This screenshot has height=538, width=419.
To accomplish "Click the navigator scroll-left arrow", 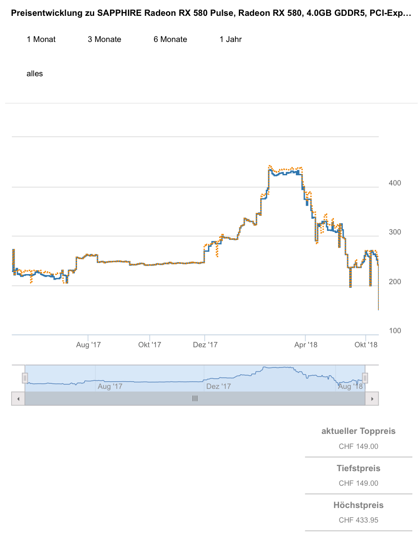I will [18, 399].
